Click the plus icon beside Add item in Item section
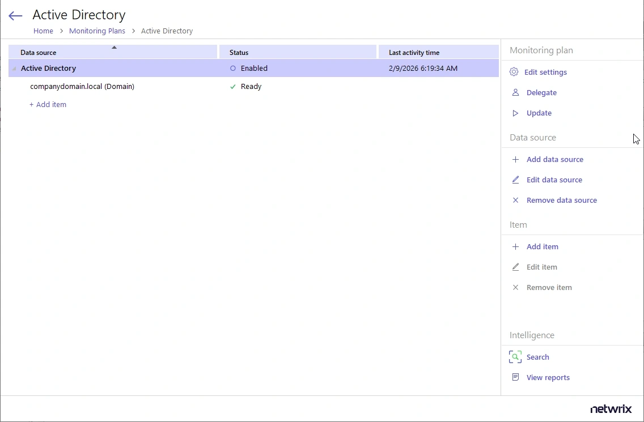This screenshot has width=644, height=422. (515, 247)
